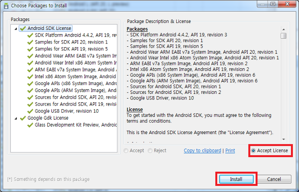This screenshot has width=299, height=192.
Task: Select ARM EABI v7a System Image package row
Action: [x=72, y=70]
